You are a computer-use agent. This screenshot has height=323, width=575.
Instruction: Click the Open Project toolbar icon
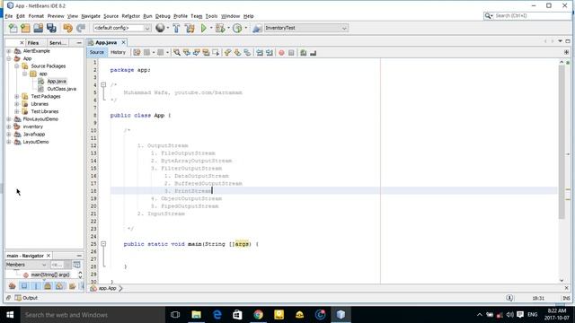(38, 28)
